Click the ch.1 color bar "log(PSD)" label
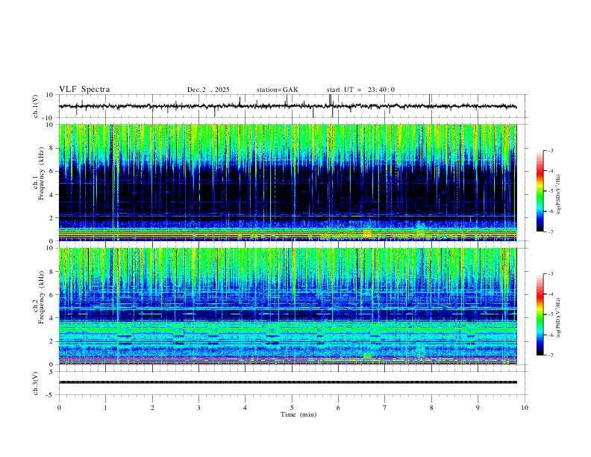The height and width of the screenshot is (457, 591). [x=558, y=194]
